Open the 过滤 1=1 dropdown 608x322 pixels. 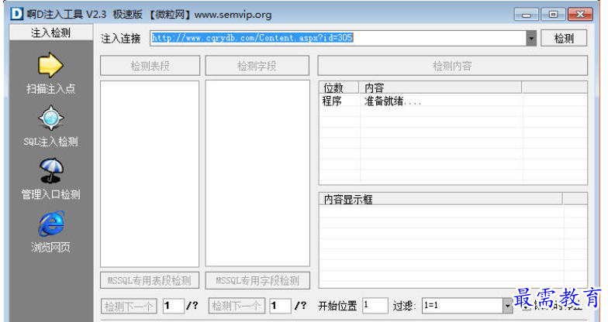coord(507,307)
